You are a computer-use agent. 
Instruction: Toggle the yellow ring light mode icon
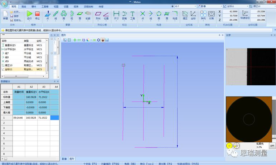(x=229, y=146)
